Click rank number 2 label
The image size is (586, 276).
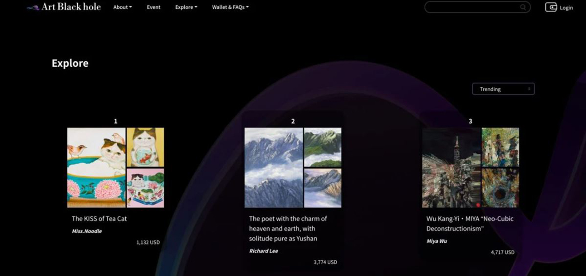click(x=293, y=121)
